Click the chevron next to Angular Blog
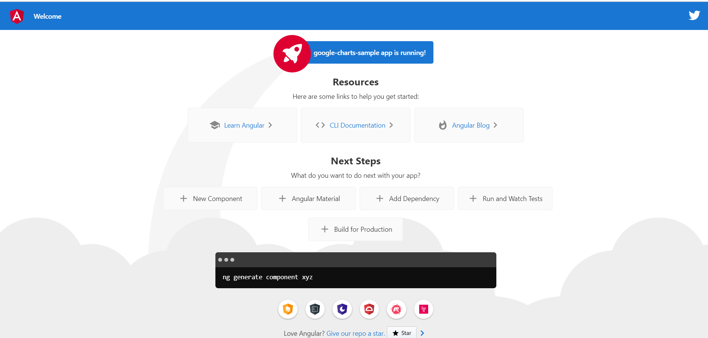Image resolution: width=708 pixels, height=338 pixels. click(x=495, y=125)
